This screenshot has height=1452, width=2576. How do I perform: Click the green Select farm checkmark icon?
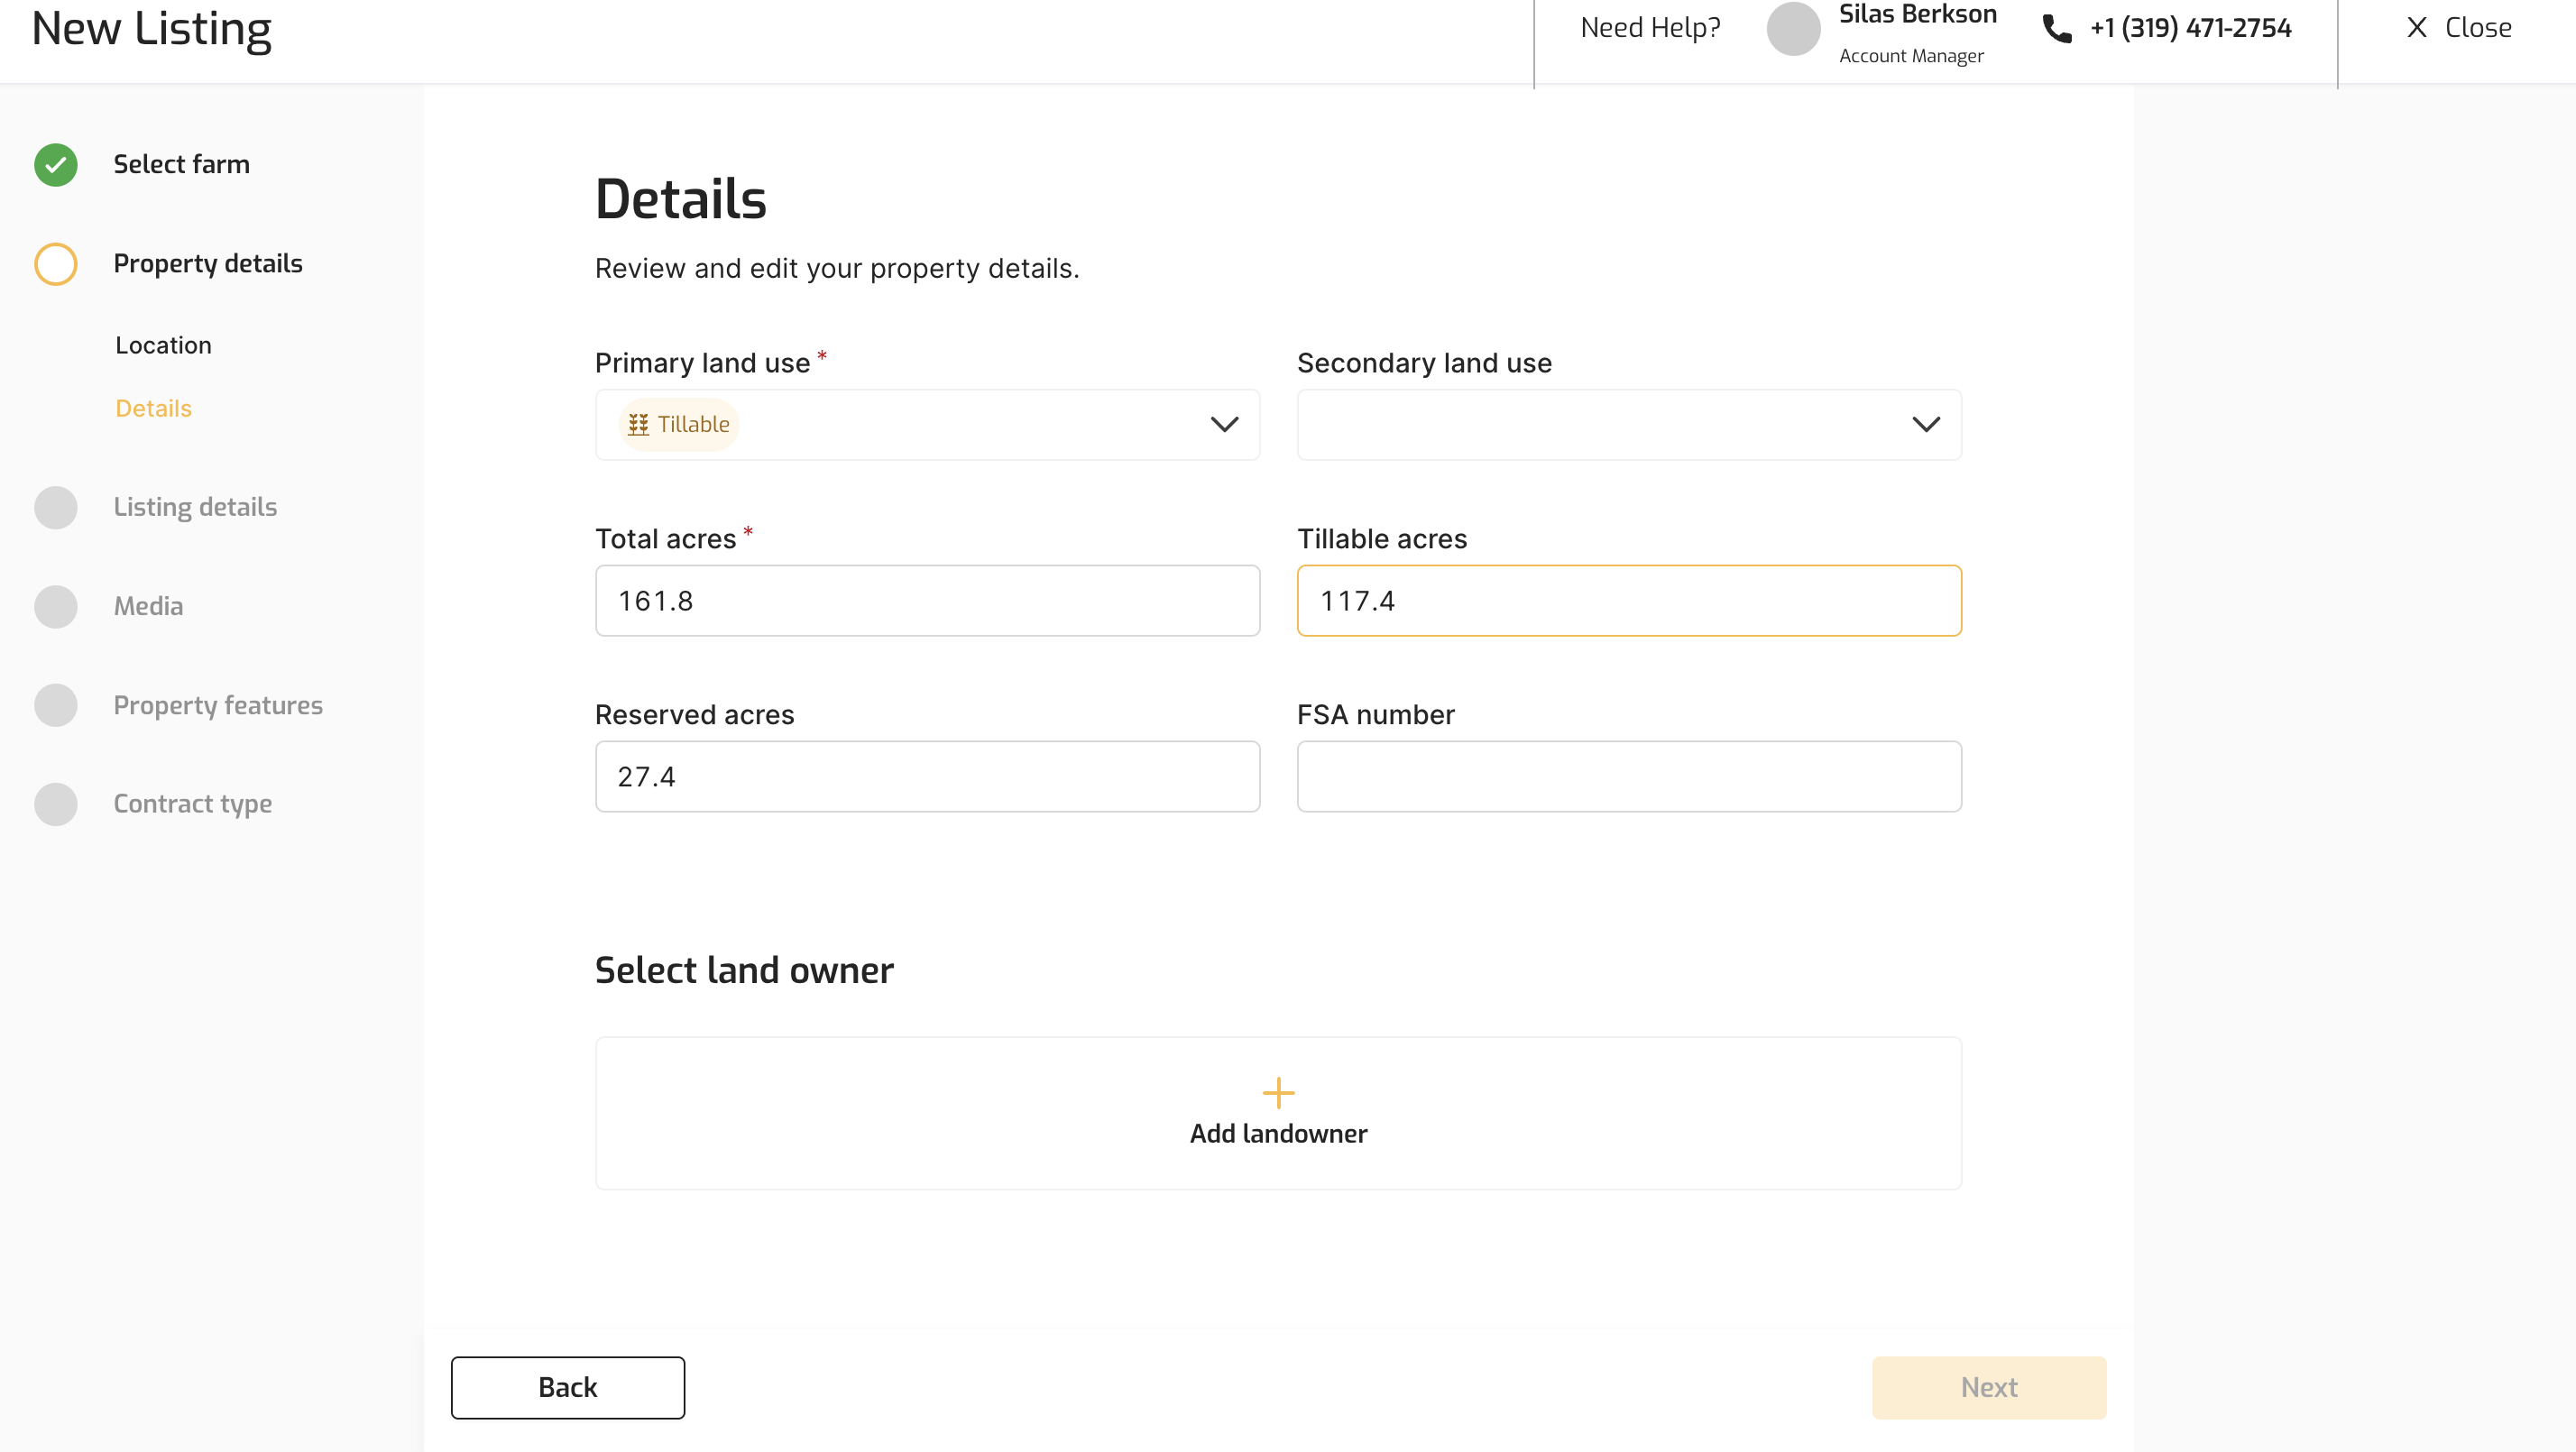point(56,165)
